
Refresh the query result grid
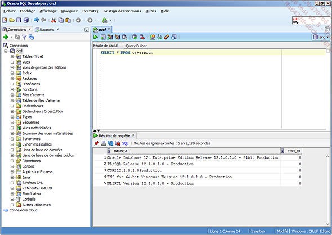click(110, 143)
